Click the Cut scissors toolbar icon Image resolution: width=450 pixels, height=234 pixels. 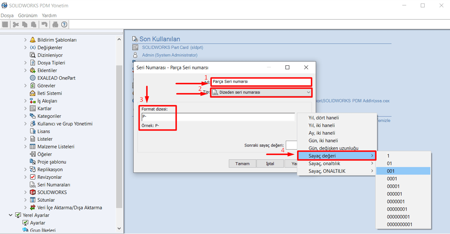point(16,25)
